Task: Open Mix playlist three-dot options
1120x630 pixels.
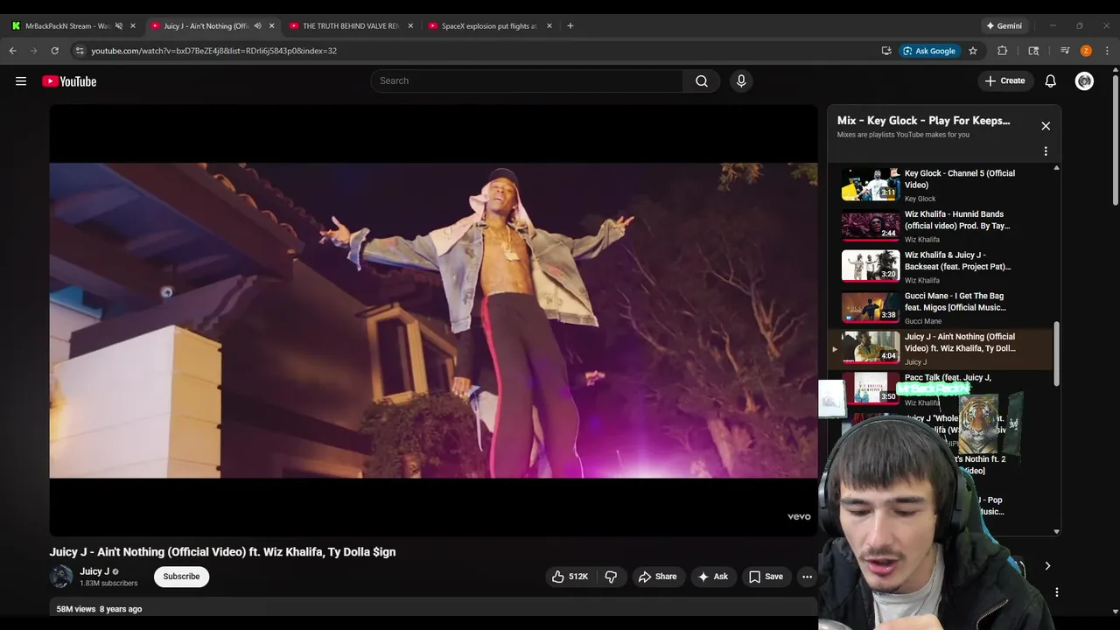Action: point(1046,151)
